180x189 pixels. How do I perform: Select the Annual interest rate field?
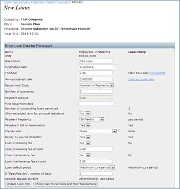[x=95, y=79]
